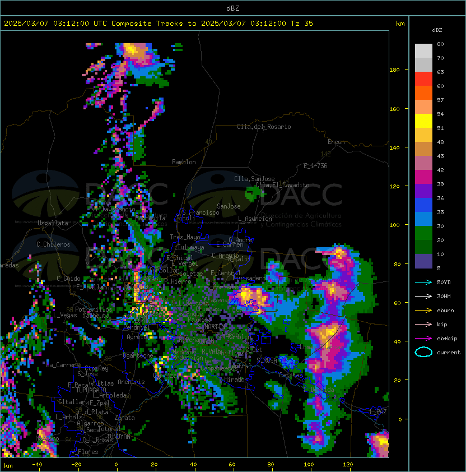The width and height of the screenshot is (466, 472).
Task: Click the 'Clla.del_Rosario' map label
Action: point(264,127)
